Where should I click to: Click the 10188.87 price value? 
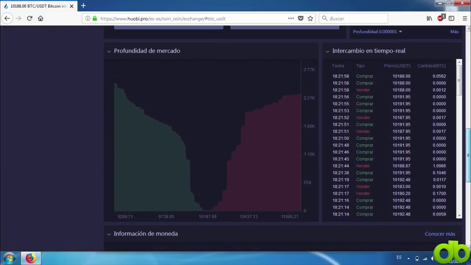click(401, 166)
